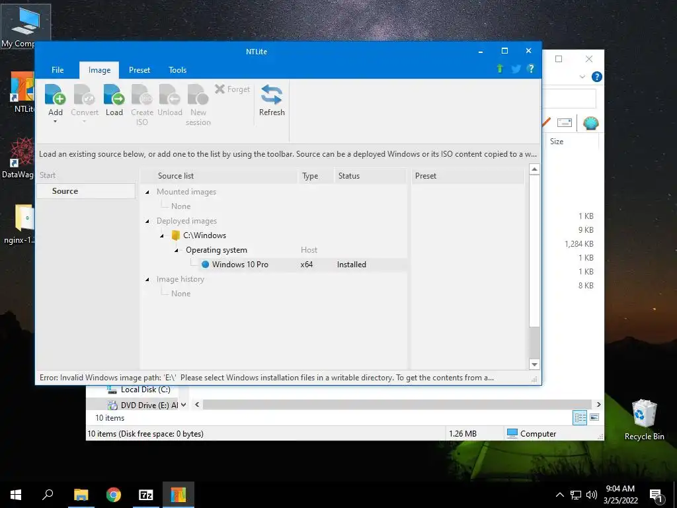Open File Explorer from the taskbar
The height and width of the screenshot is (508, 677).
(x=81, y=495)
